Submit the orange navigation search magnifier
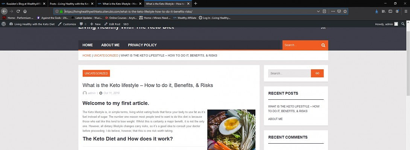The width and height of the screenshot is (410, 150). click(x=323, y=45)
